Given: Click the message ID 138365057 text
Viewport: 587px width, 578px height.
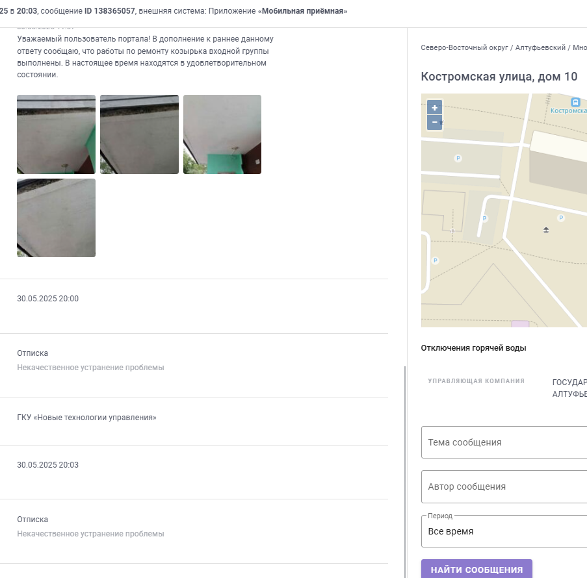Looking at the screenshot, I should coord(109,11).
